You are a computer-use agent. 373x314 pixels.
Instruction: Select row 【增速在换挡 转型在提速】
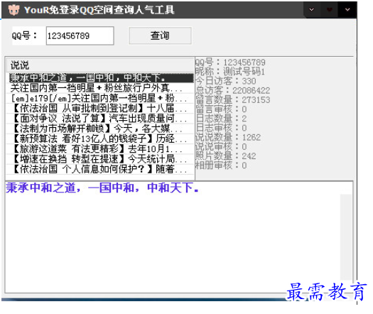(x=100, y=159)
